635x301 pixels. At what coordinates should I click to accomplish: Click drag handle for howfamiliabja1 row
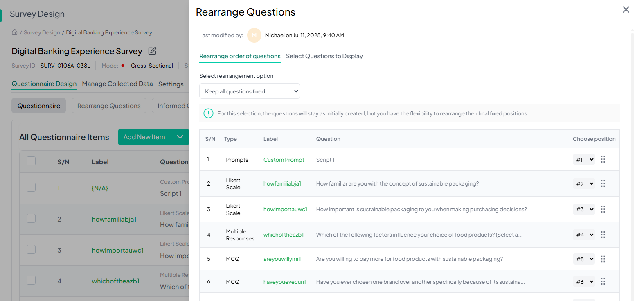[603, 183]
